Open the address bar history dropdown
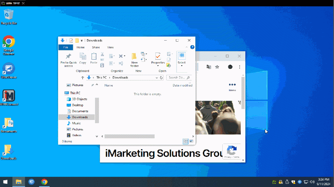 click(156, 78)
